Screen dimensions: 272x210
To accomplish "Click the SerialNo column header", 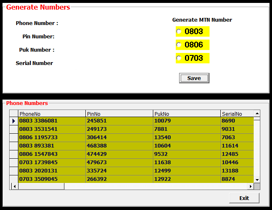I will (237, 114).
